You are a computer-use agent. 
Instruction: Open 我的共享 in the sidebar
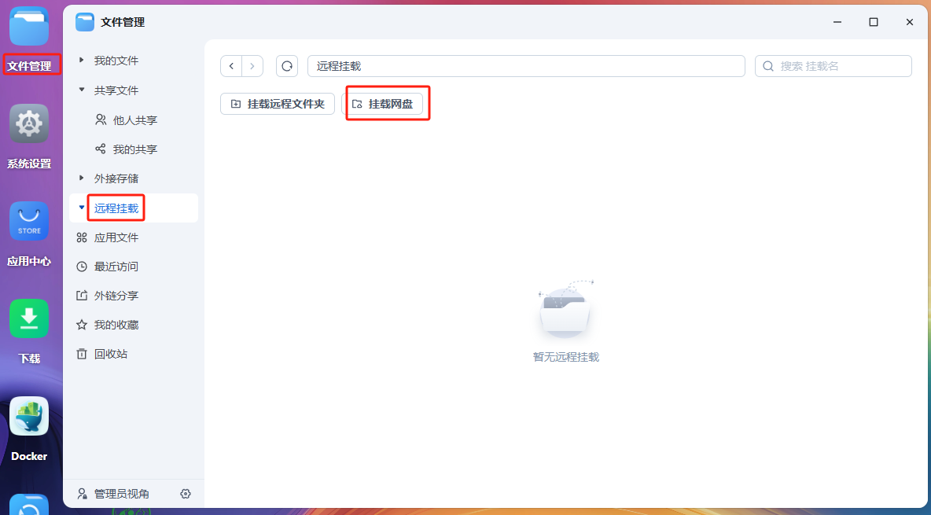click(x=134, y=149)
